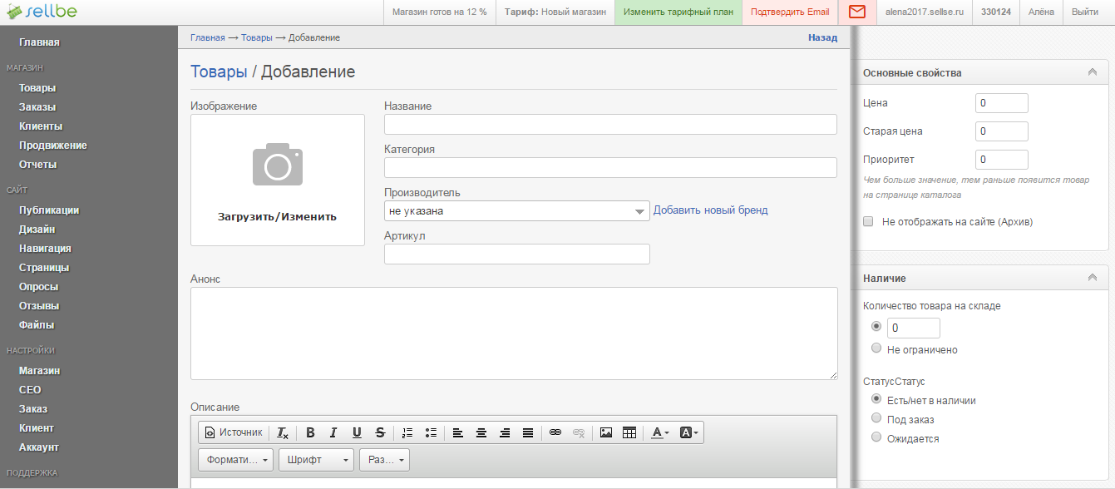Collapse the 'Основные свойства' panel
1115x489 pixels.
pyautogui.click(x=1093, y=72)
